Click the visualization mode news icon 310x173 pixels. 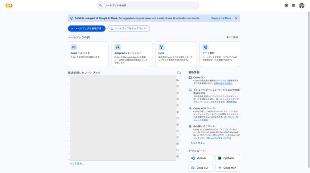coord(190,90)
